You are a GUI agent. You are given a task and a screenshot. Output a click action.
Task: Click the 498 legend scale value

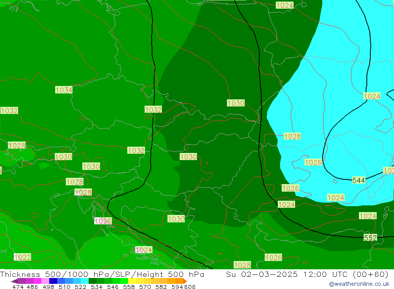coord(48,287)
